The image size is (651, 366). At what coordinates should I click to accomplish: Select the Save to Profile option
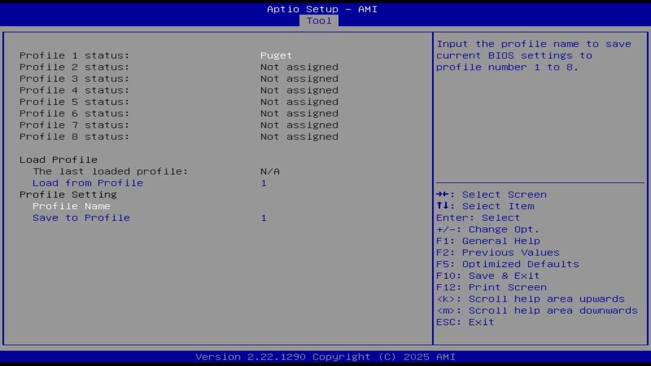click(x=81, y=218)
